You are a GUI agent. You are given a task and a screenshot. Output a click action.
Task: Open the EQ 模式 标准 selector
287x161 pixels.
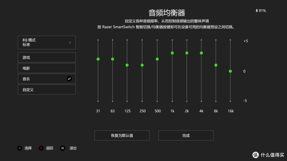tap(47, 42)
